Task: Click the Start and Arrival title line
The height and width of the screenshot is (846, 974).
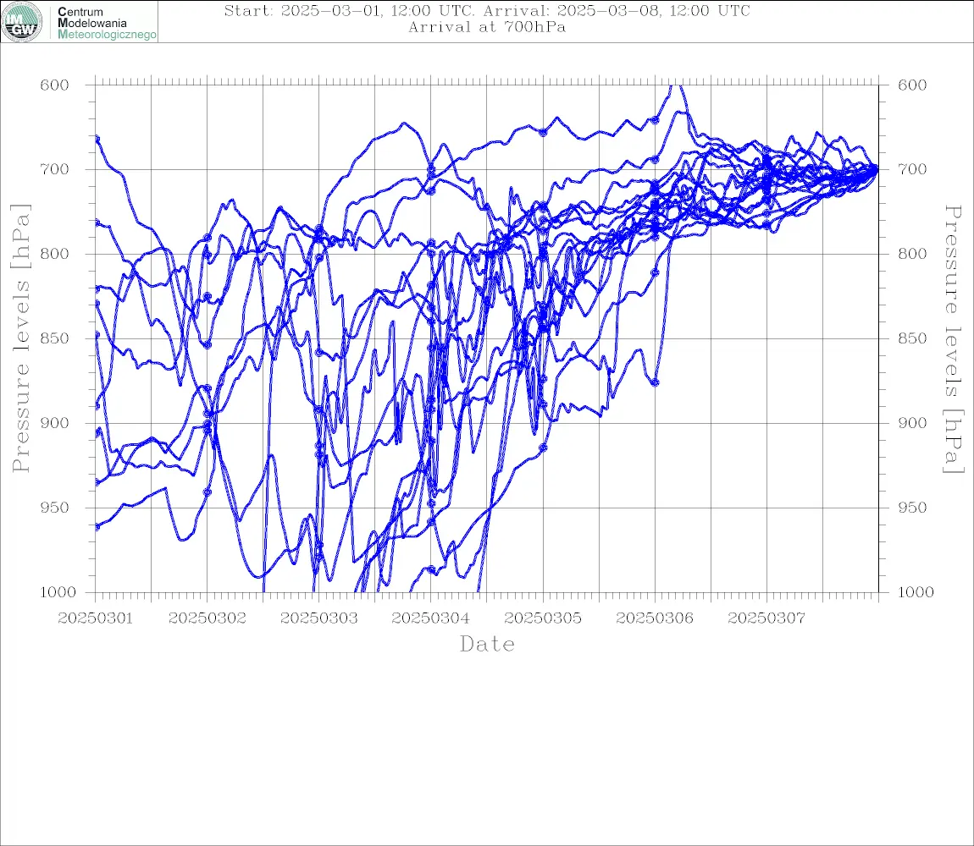Action: tap(487, 11)
